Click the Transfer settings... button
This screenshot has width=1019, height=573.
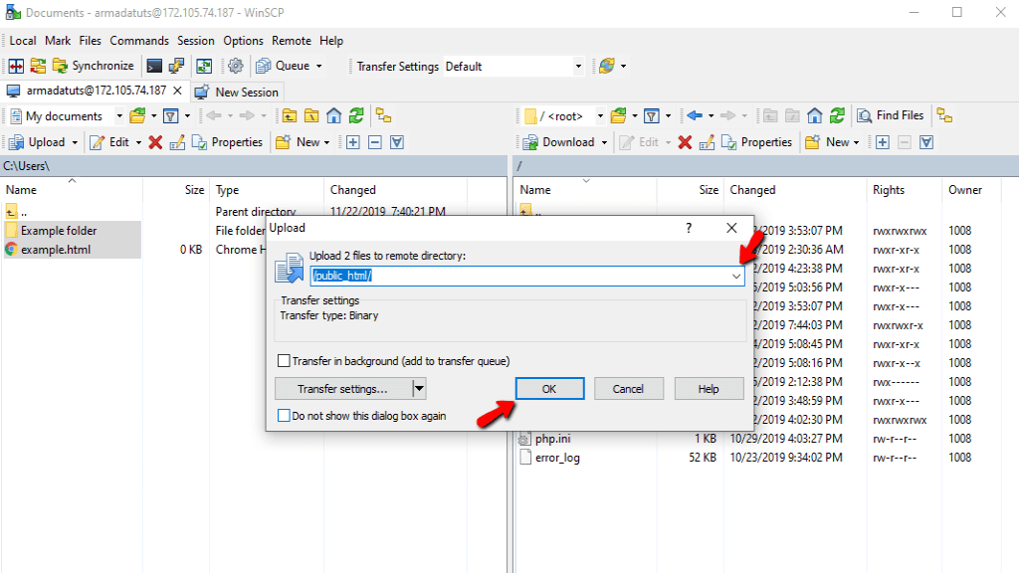coord(343,389)
